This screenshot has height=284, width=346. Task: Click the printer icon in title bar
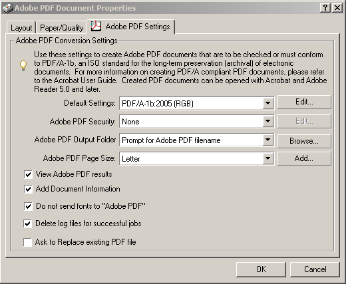[8, 9]
